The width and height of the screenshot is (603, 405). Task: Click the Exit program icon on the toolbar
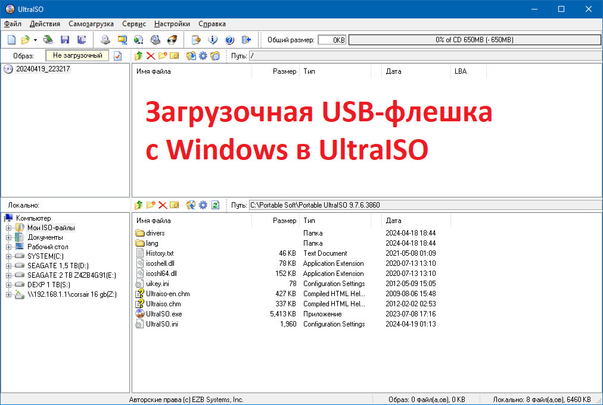[245, 39]
